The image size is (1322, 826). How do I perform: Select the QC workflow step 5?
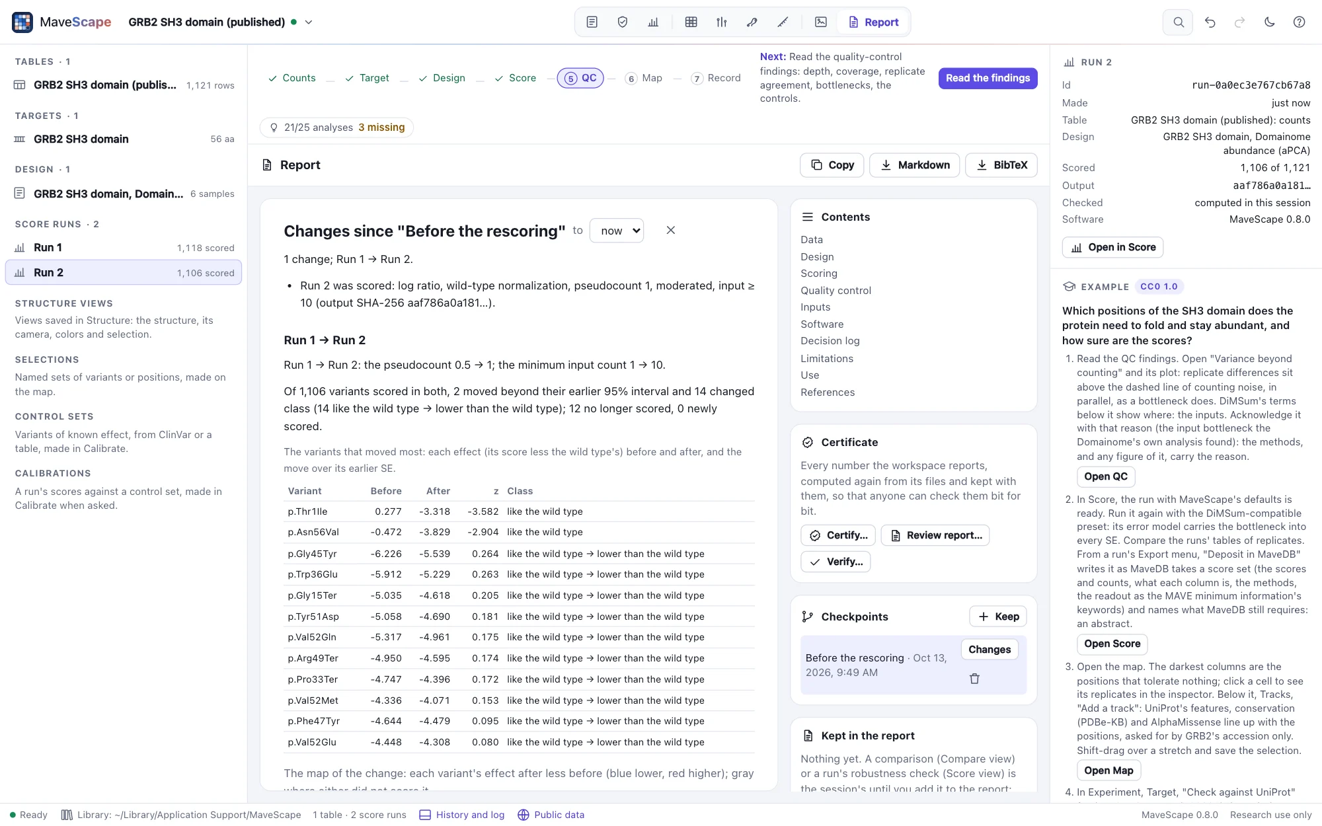click(x=580, y=78)
